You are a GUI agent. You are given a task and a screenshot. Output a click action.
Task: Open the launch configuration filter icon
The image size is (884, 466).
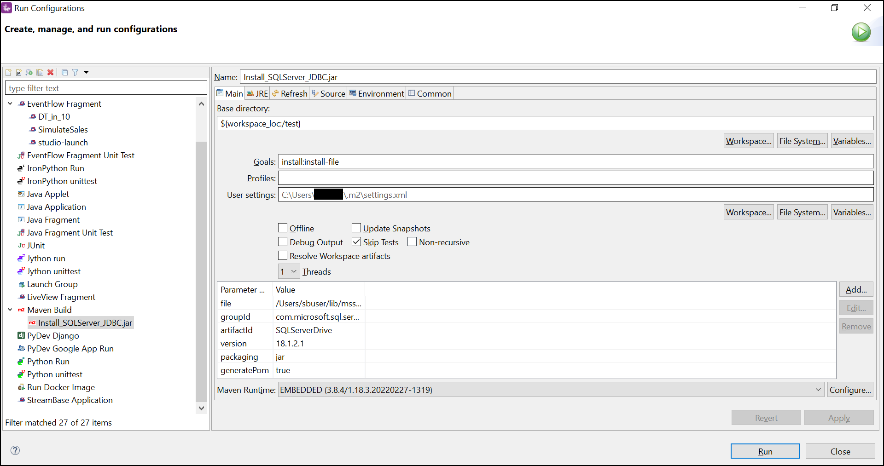(75, 72)
